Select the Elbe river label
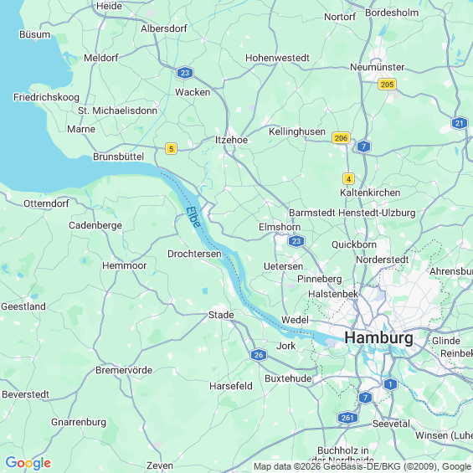Image resolution: width=473 pixels, height=473 pixels. coord(193,217)
